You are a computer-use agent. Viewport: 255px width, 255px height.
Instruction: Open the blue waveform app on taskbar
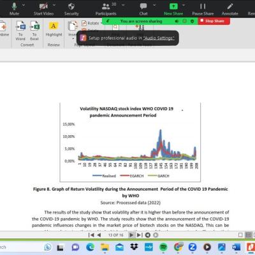[x=149, y=247]
